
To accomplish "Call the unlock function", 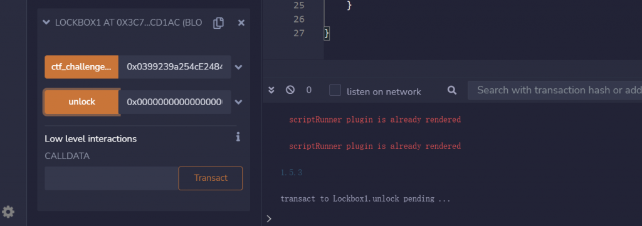I will click(x=82, y=102).
